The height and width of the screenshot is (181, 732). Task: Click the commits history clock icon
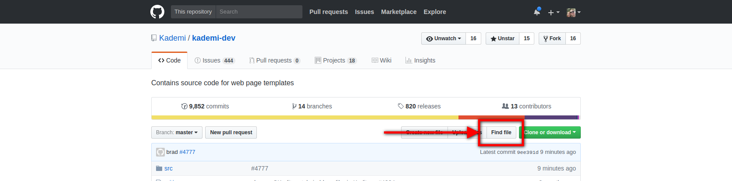click(x=184, y=106)
